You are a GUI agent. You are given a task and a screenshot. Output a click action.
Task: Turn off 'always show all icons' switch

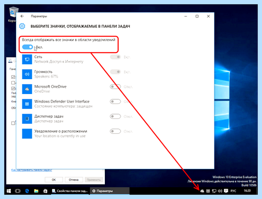(x=28, y=47)
